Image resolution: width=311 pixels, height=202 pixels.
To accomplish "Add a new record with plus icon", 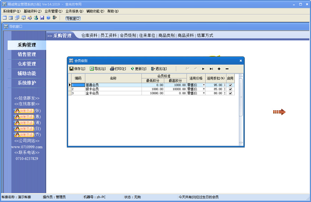I will click(219, 69).
